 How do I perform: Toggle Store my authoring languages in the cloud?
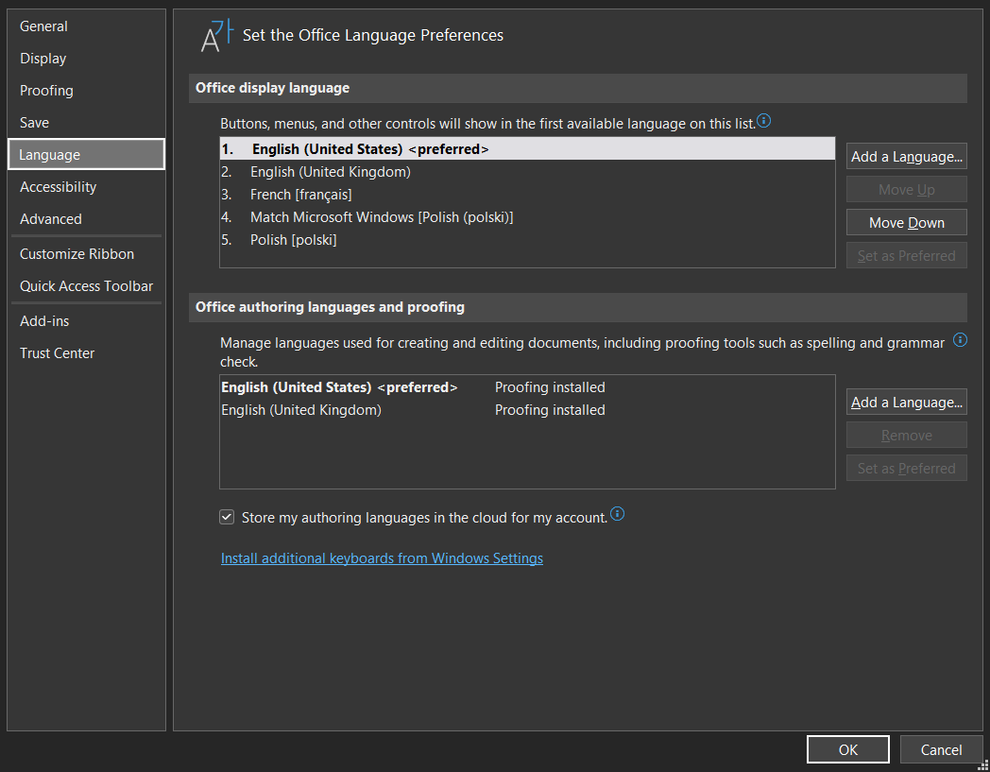[x=227, y=518]
